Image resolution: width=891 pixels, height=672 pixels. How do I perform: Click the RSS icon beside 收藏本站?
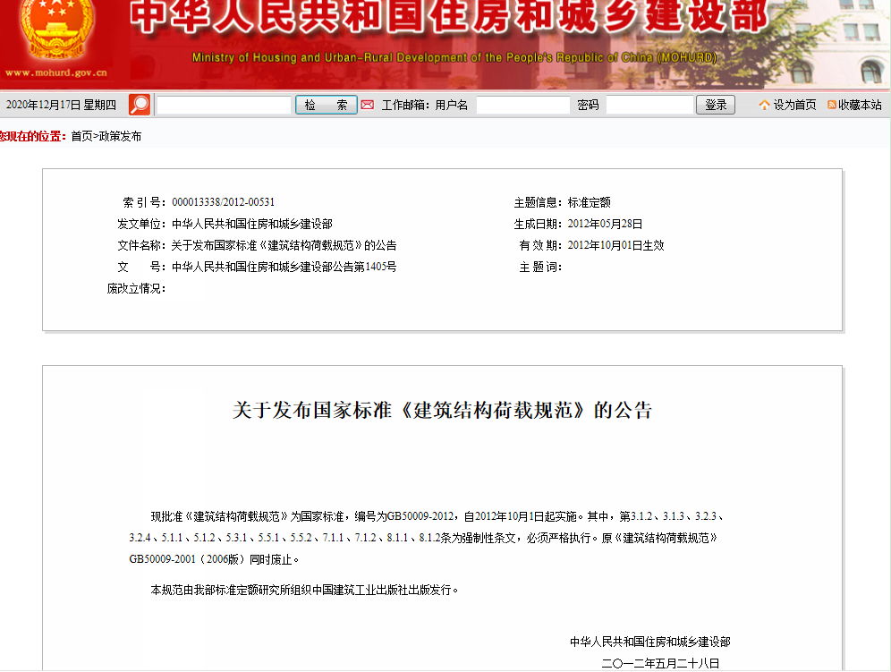pos(832,105)
